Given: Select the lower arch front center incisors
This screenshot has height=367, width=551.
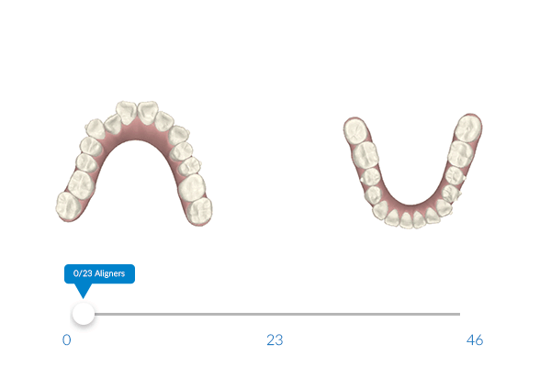Looking at the screenshot, I should (411, 220).
